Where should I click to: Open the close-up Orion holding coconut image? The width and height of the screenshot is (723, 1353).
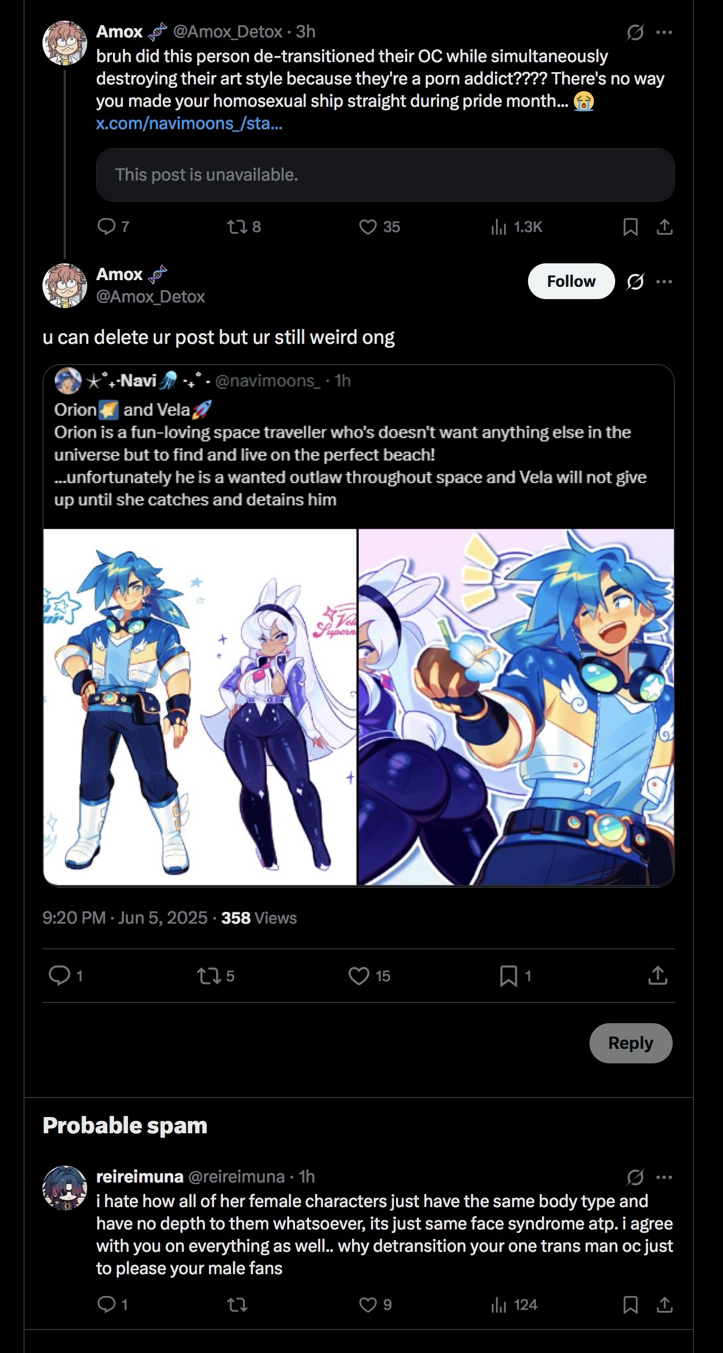click(x=516, y=707)
